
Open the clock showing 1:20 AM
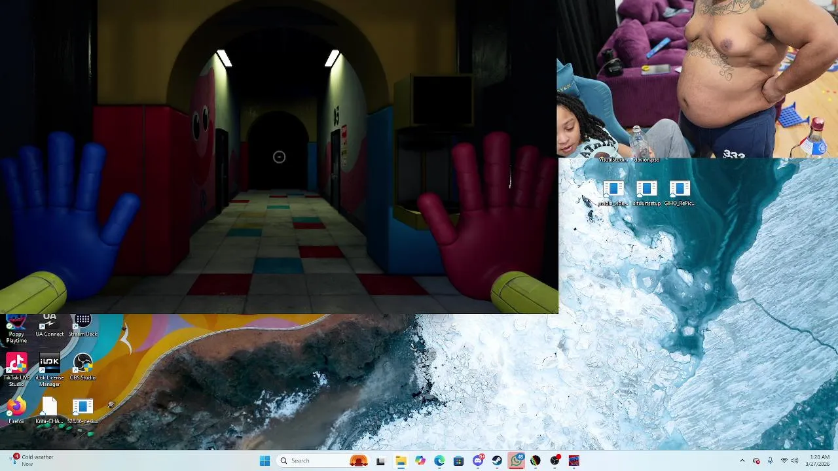819,461
